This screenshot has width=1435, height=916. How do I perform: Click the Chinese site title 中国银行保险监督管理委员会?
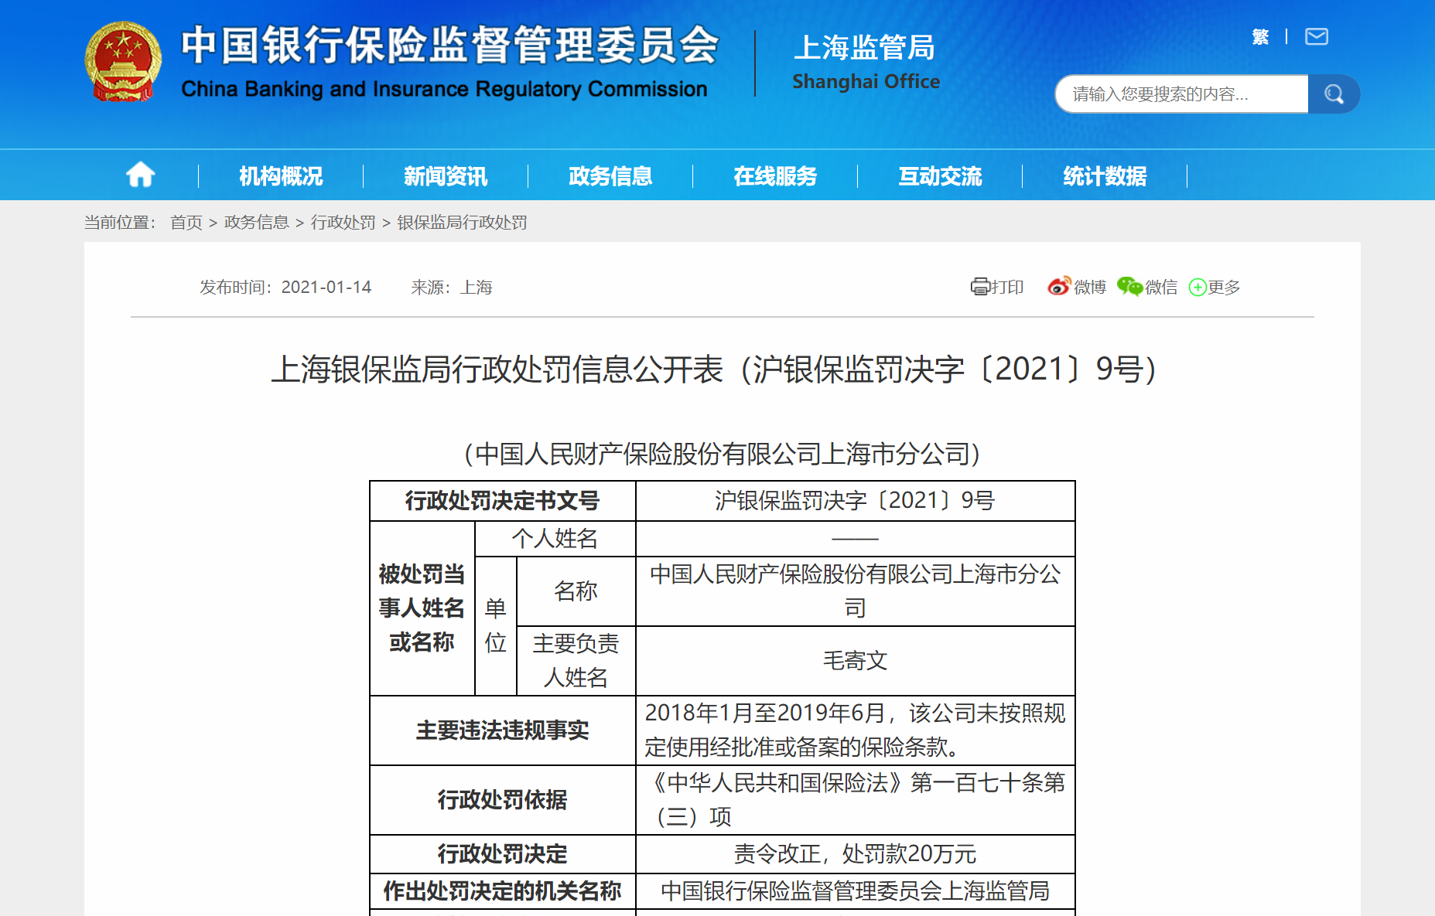[449, 45]
